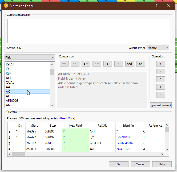The image size is (177, 172).
Task: Open the Field category dropdown
Action: pos(30,57)
